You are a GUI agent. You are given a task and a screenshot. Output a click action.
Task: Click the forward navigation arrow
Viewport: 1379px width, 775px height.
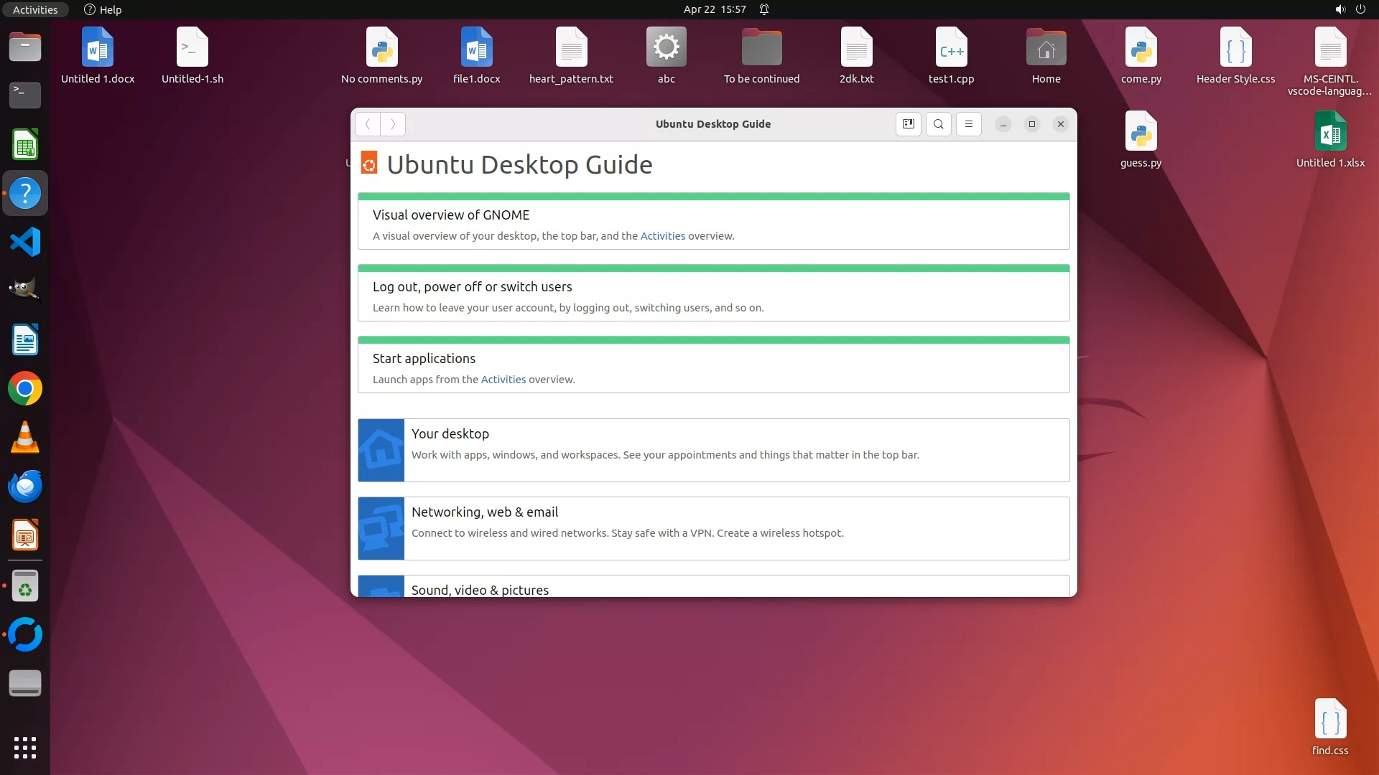[393, 124]
